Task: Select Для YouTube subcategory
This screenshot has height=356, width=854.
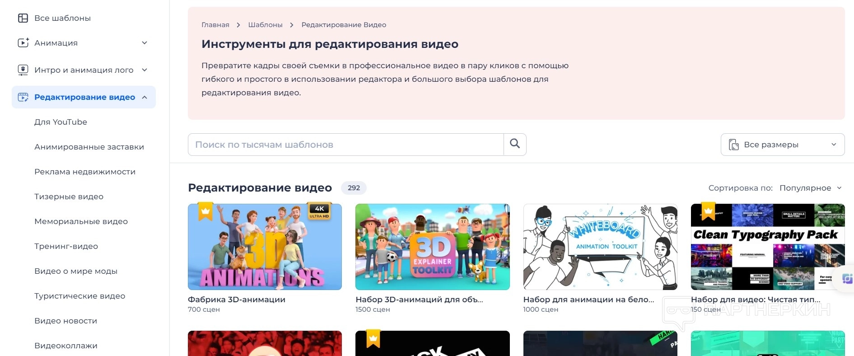Action: pyautogui.click(x=61, y=122)
